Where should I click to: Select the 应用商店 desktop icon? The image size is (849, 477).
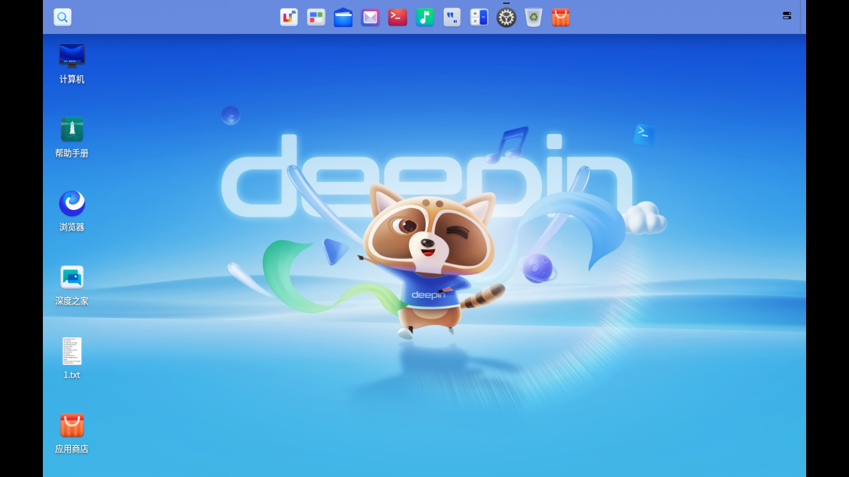coord(72,433)
